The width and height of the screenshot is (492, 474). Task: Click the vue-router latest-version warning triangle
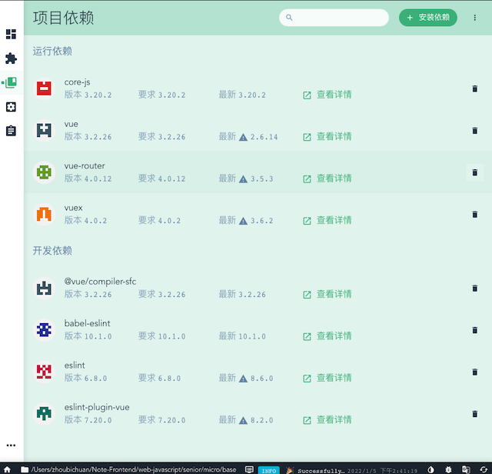(x=243, y=179)
